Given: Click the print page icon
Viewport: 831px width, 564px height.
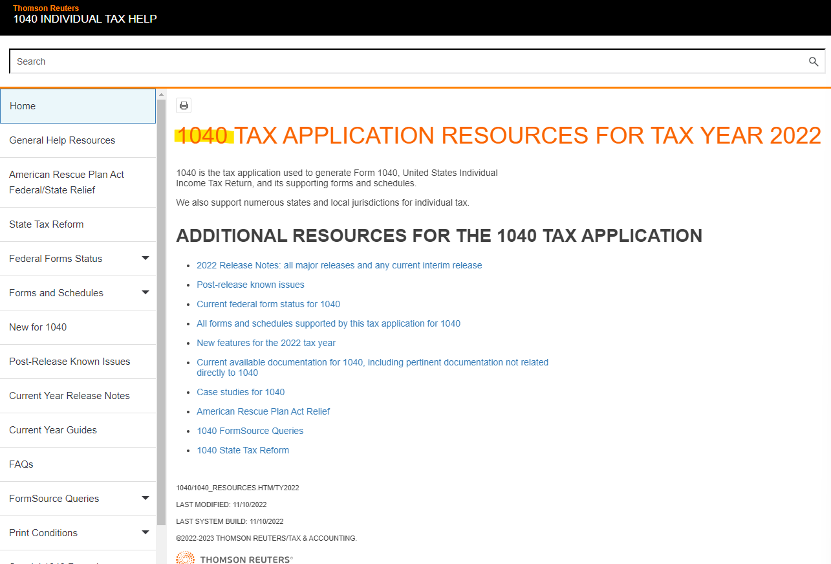Looking at the screenshot, I should 184,106.
